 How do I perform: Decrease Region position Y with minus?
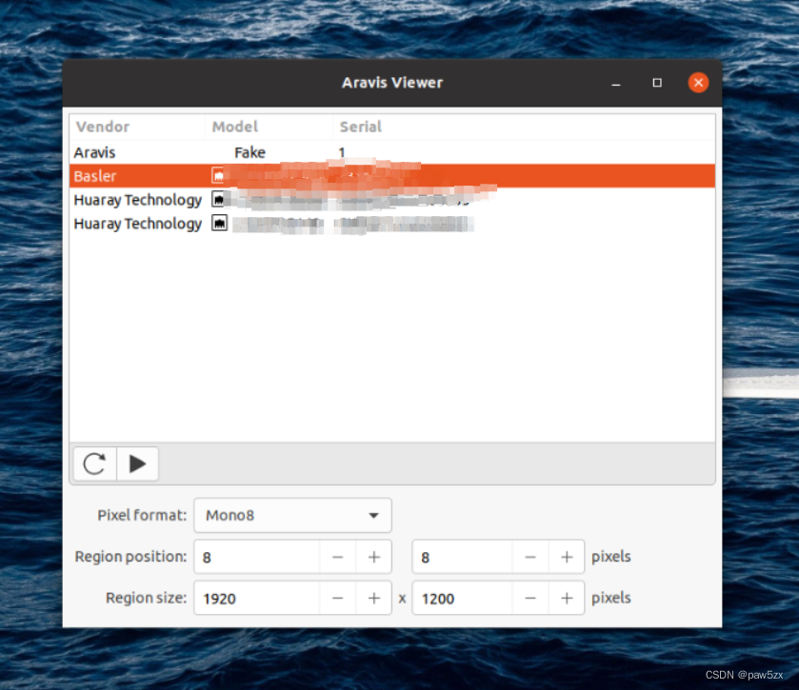tap(530, 557)
